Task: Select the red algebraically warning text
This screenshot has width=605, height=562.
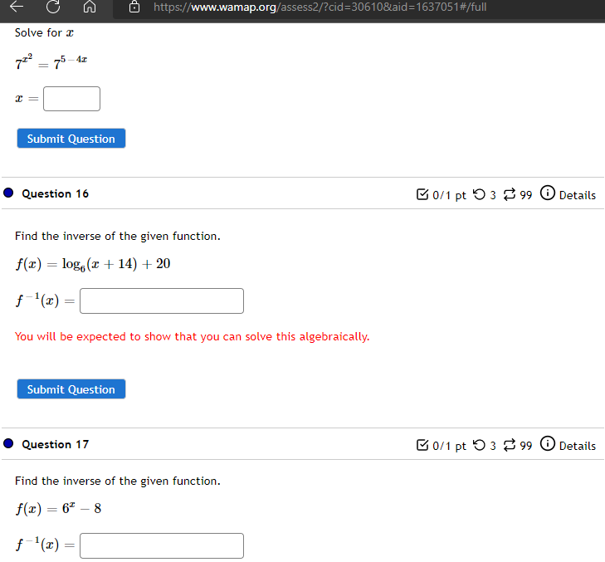Action: [x=193, y=336]
